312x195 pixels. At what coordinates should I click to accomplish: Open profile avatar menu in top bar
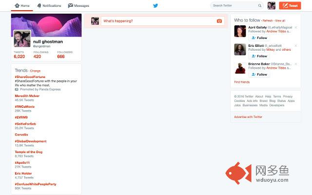click(272, 5)
